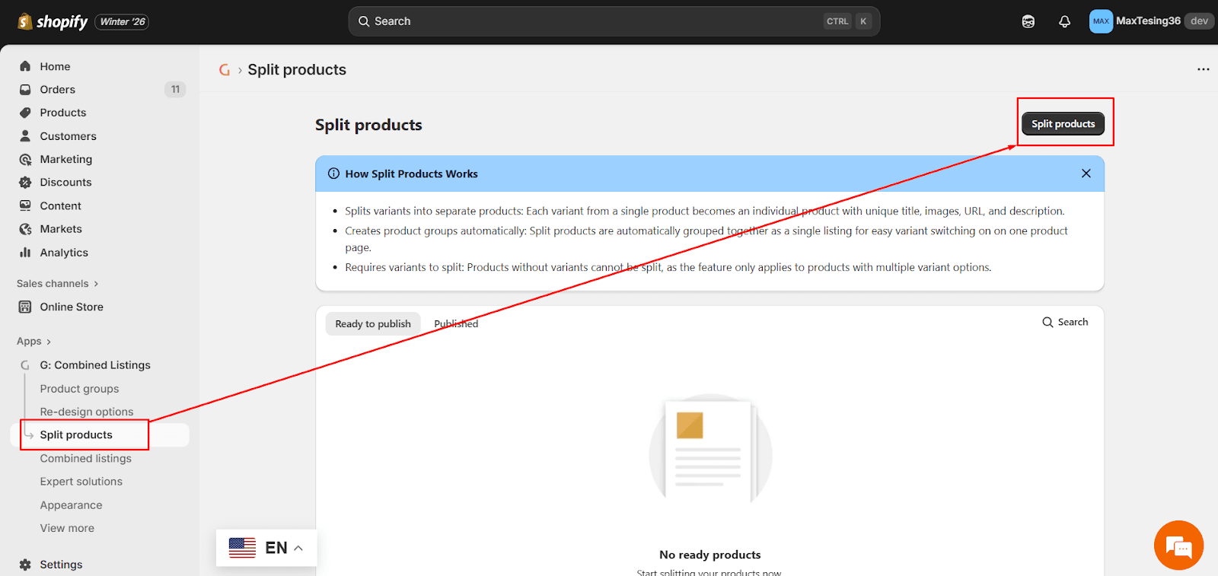Viewport: 1218px width, 576px height.
Task: Click the Marketing target icon
Action: click(x=25, y=159)
